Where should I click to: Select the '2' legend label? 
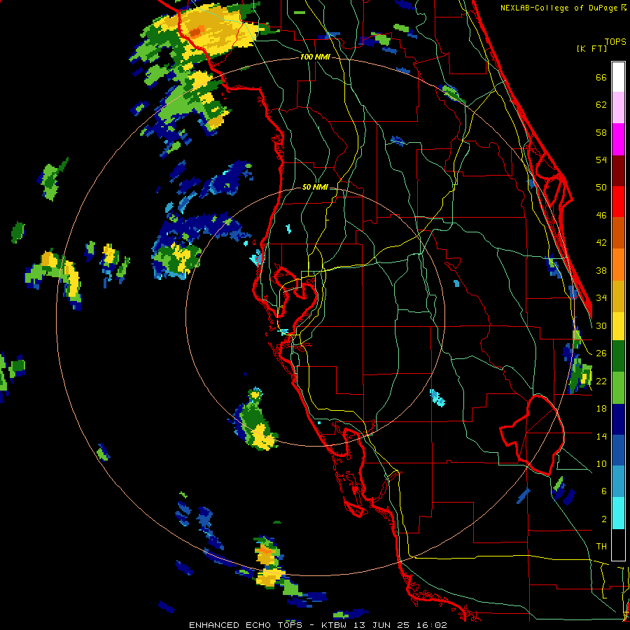coord(604,519)
